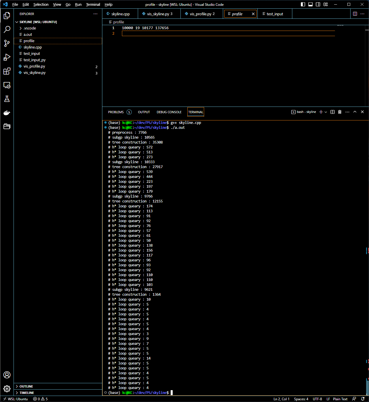Expand the .vscode folder
Viewport: 369px width, 402px height.
click(x=58, y=28)
